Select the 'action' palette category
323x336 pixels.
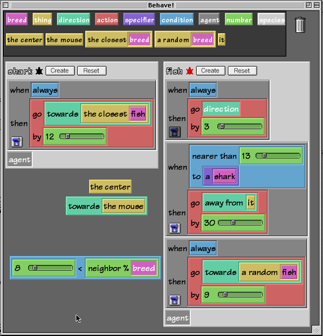[107, 20]
